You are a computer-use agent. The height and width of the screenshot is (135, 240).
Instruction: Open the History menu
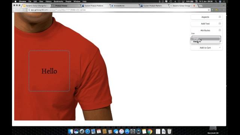[48, 1]
